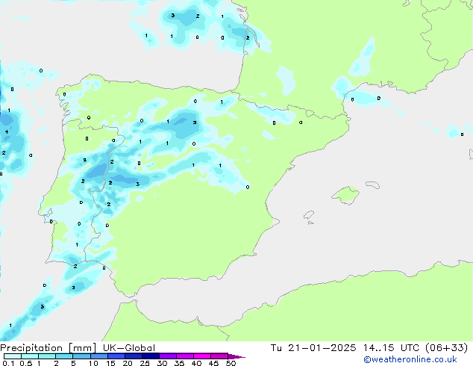Screen dimensions: 473x366
Task: Click the 'Tu 21-01-2025' date text
Action: [313, 347]
